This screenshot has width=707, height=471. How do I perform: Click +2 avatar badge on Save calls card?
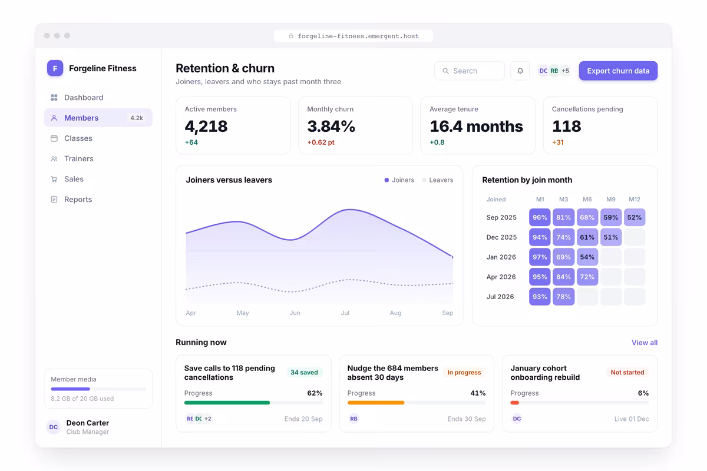(x=208, y=419)
